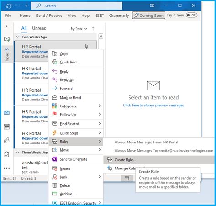216x206 pixels.
Task: Collapse the Two Weeks Ago group
Action: coord(18,37)
